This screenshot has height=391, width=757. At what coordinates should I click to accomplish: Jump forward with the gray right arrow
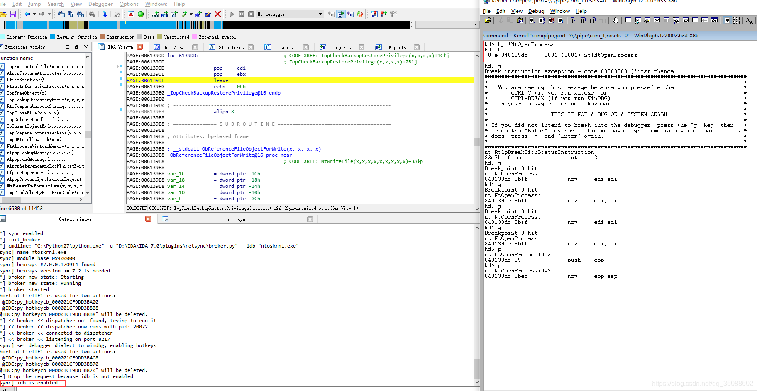(42, 14)
